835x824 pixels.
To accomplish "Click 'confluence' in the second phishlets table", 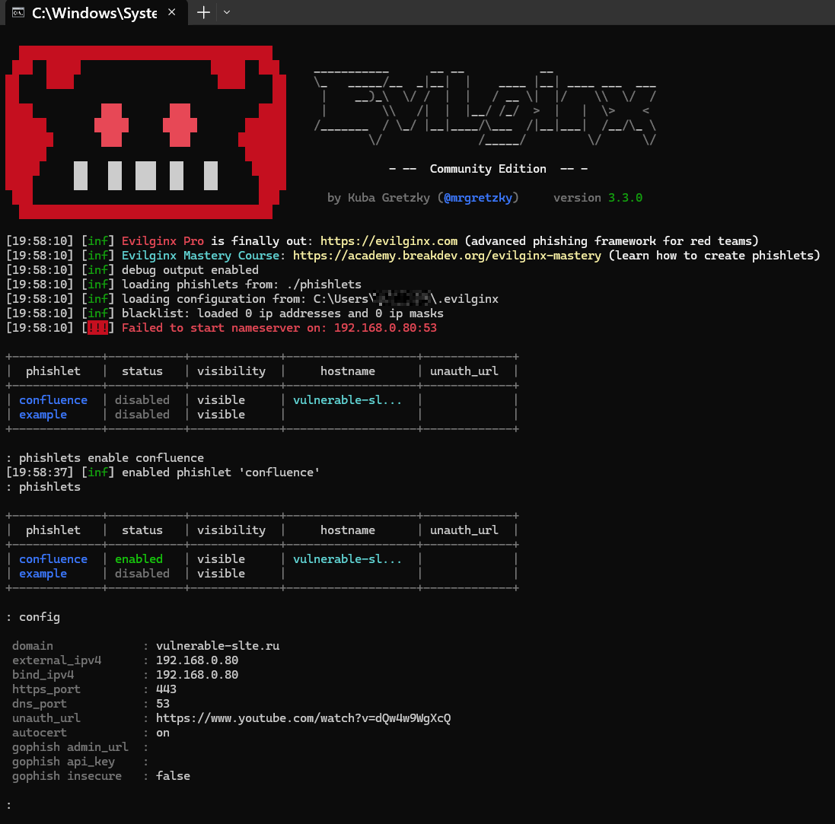I will point(53,559).
